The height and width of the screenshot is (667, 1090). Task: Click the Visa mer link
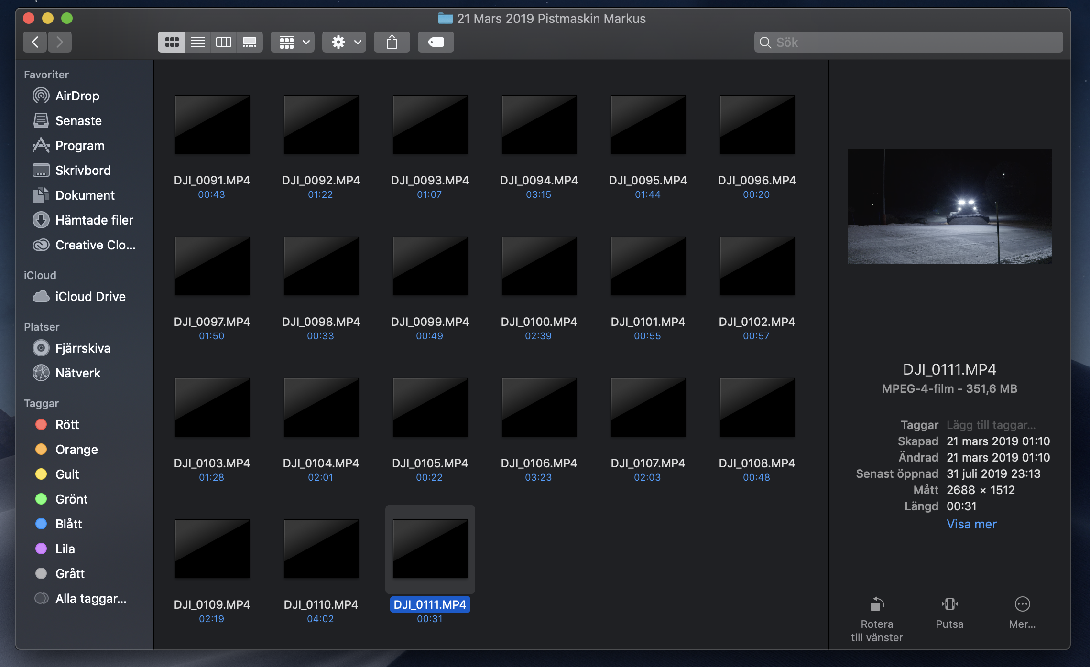click(x=971, y=524)
